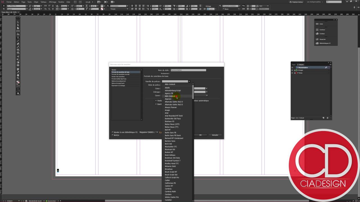Open the zoom level 111,8 dropdown
The height and width of the screenshot is (202, 360).
point(93,2)
